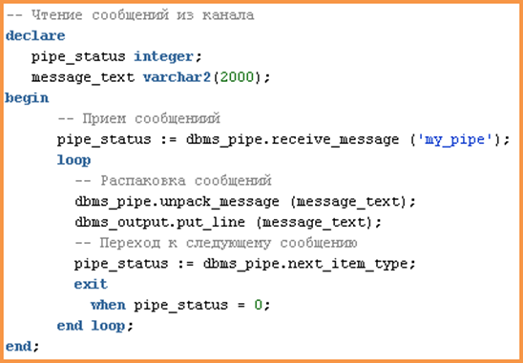The height and width of the screenshot is (363, 523).
Task: Click the comment 'Распаковка сообщений'
Action: click(x=186, y=181)
